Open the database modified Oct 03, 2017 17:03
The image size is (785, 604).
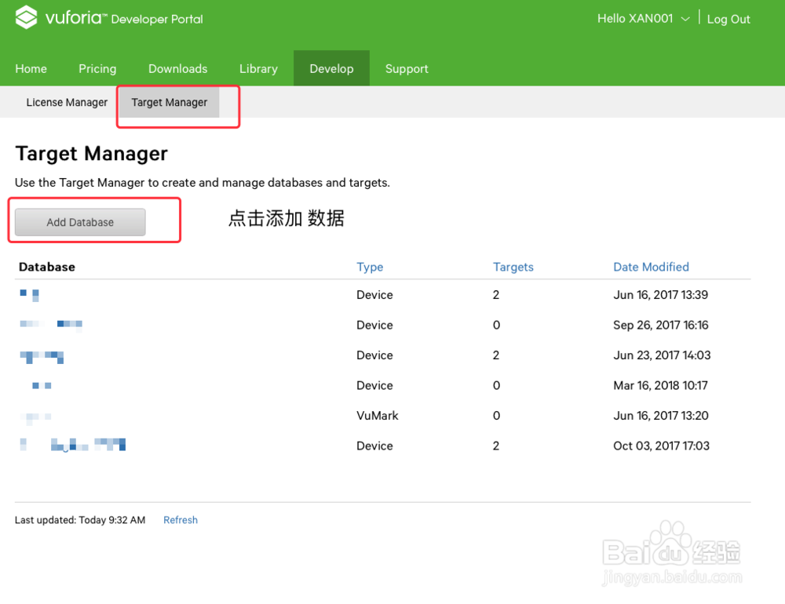(x=72, y=444)
